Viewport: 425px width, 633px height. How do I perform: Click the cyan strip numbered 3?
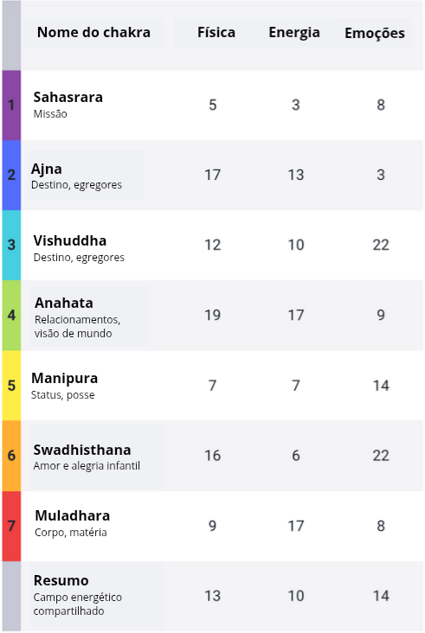(11, 245)
